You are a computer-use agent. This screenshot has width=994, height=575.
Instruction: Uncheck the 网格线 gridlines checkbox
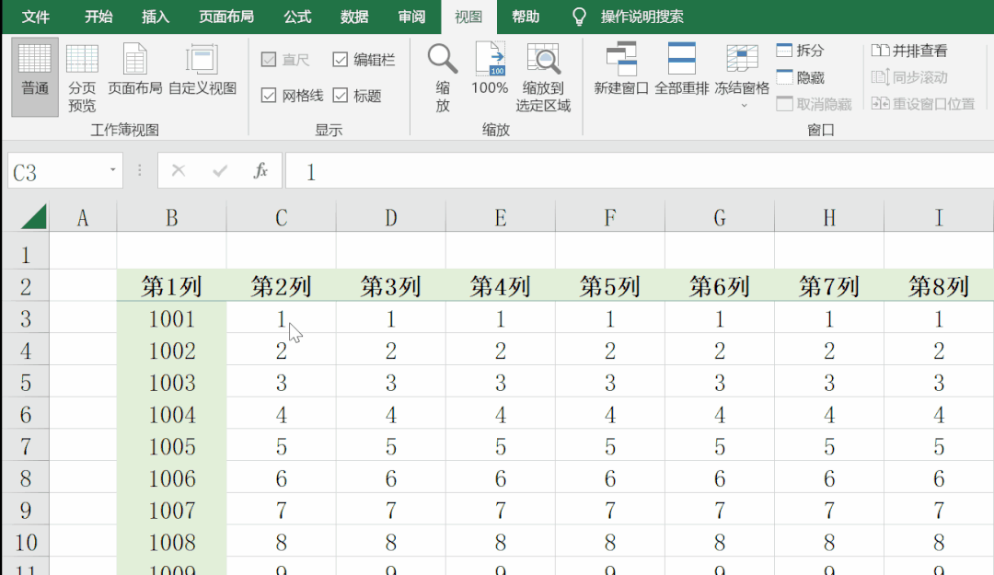tap(270, 96)
